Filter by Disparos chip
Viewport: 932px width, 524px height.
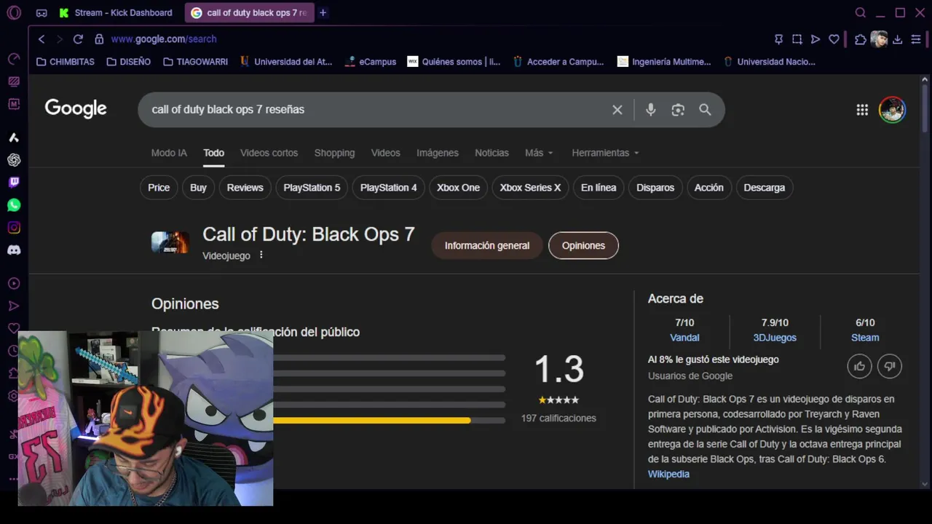coord(655,188)
